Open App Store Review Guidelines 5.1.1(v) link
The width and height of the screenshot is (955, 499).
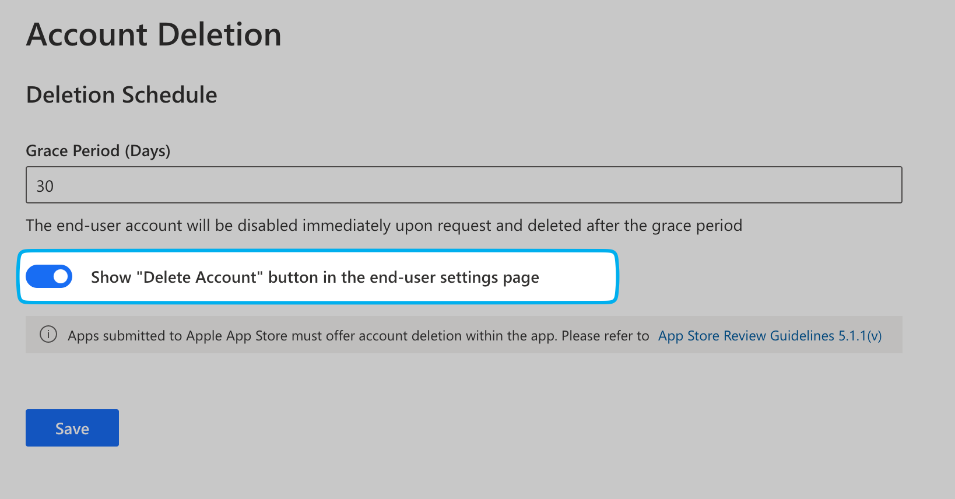tap(770, 336)
